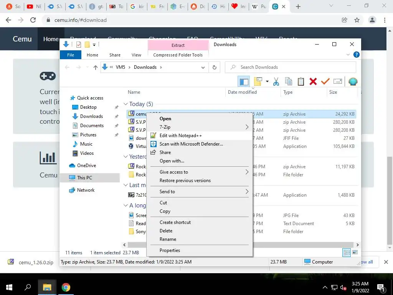Expand the Send to submenu
Screen dimensions: 393x295
point(200,191)
